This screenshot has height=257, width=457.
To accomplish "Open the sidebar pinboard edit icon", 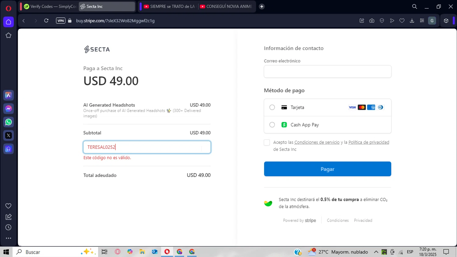I will tap(9, 217).
